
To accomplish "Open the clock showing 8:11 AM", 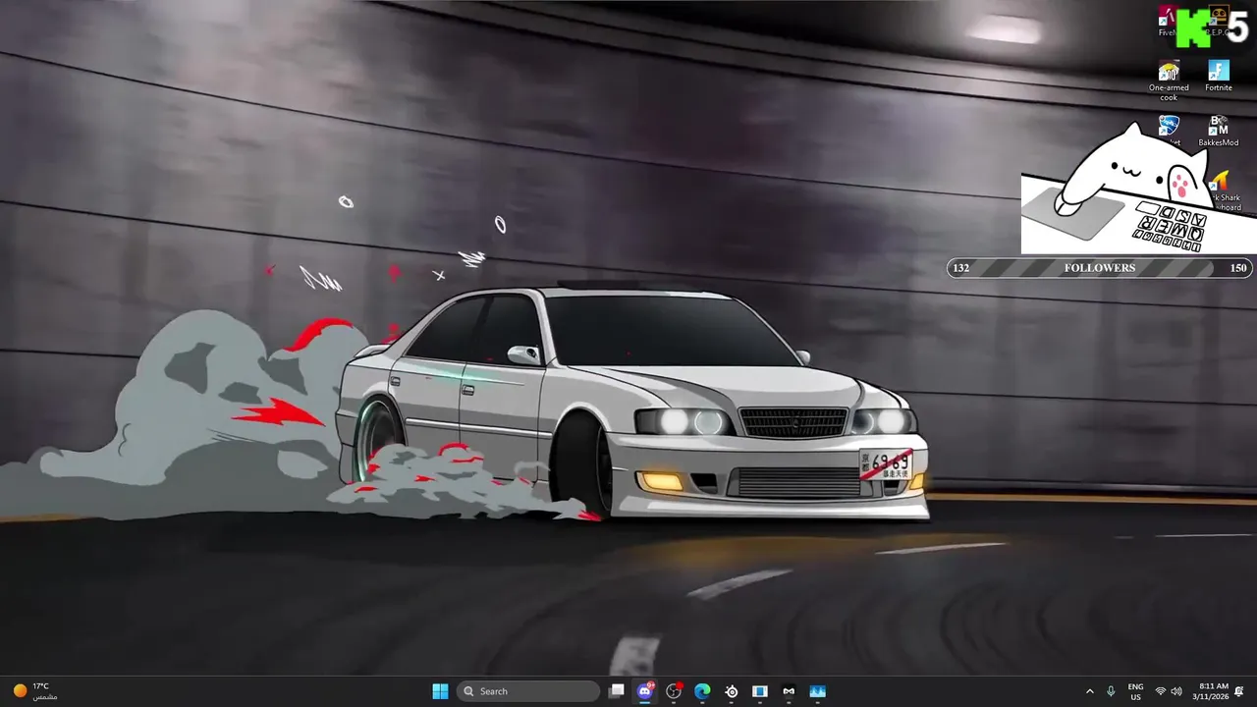I will tap(1210, 691).
